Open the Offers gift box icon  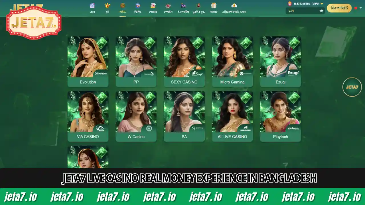(214, 6)
